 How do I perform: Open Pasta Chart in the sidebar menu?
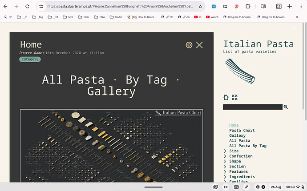pyautogui.click(x=242, y=131)
